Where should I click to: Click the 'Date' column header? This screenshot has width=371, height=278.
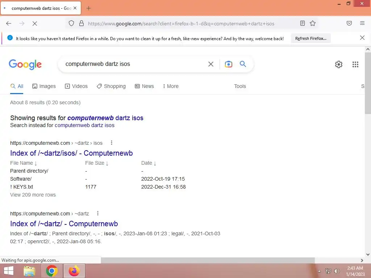tap(149, 163)
